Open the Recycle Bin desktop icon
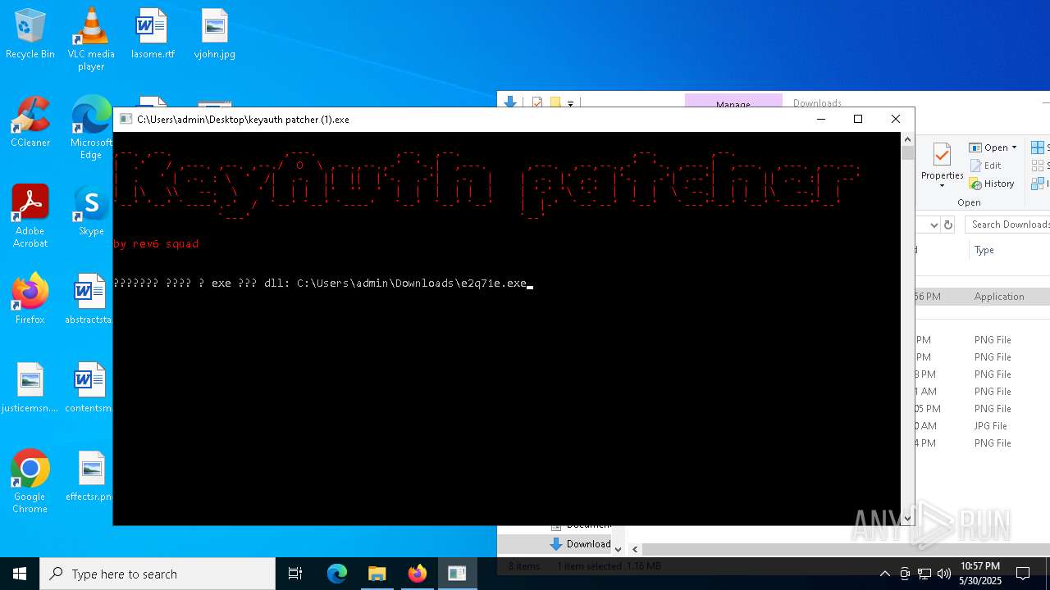Screen dimensions: 1050x590 tap(30, 34)
